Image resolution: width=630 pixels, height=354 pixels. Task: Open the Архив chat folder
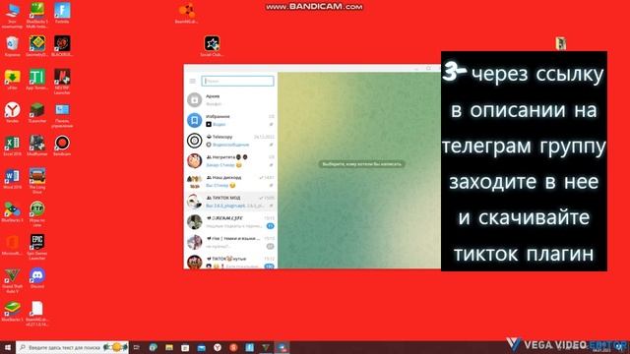tap(230, 99)
